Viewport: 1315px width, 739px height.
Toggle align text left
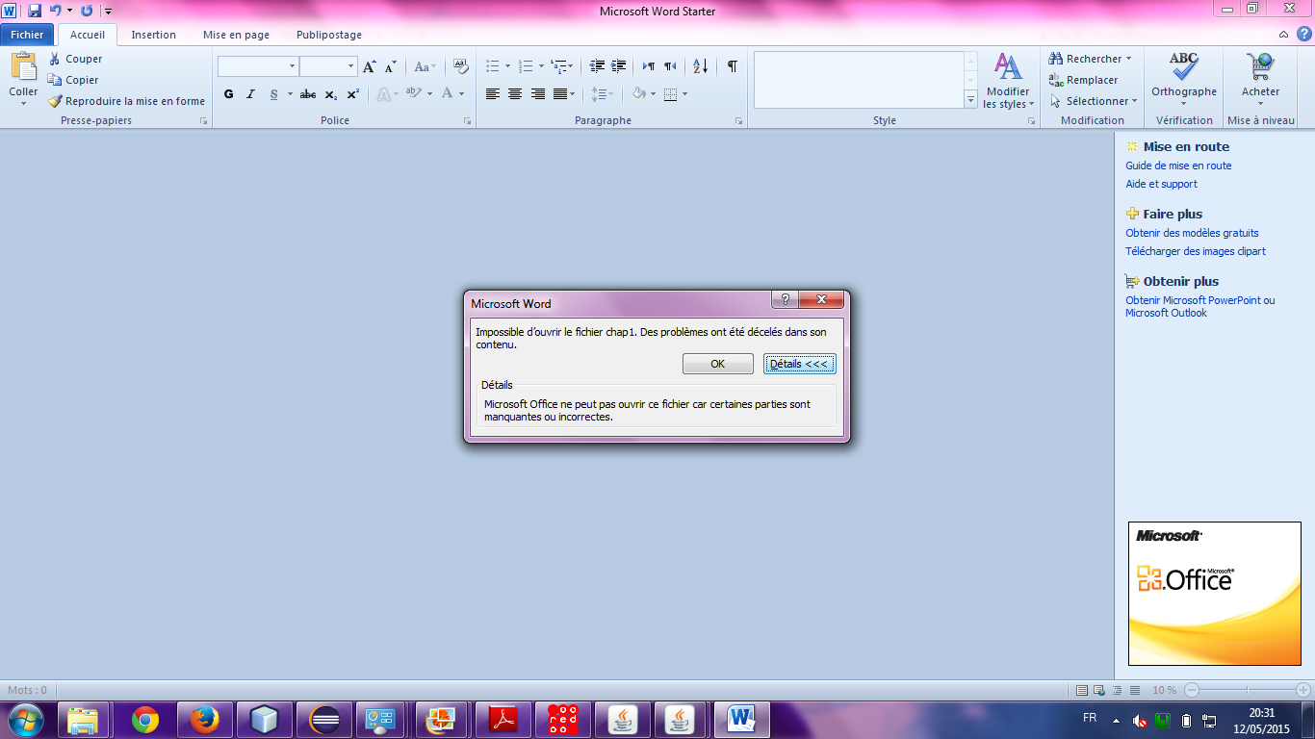click(493, 94)
